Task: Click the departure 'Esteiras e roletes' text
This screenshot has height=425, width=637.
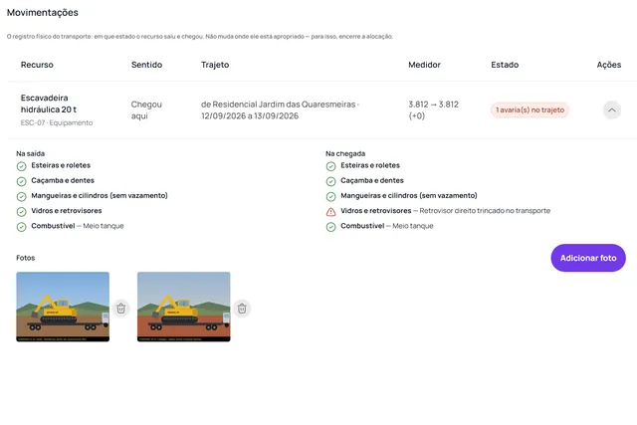Action: point(61,165)
